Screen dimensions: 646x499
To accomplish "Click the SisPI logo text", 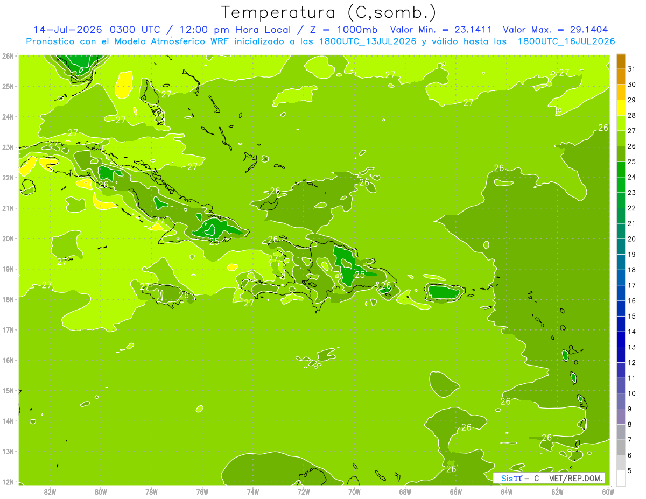I will 511,478.
